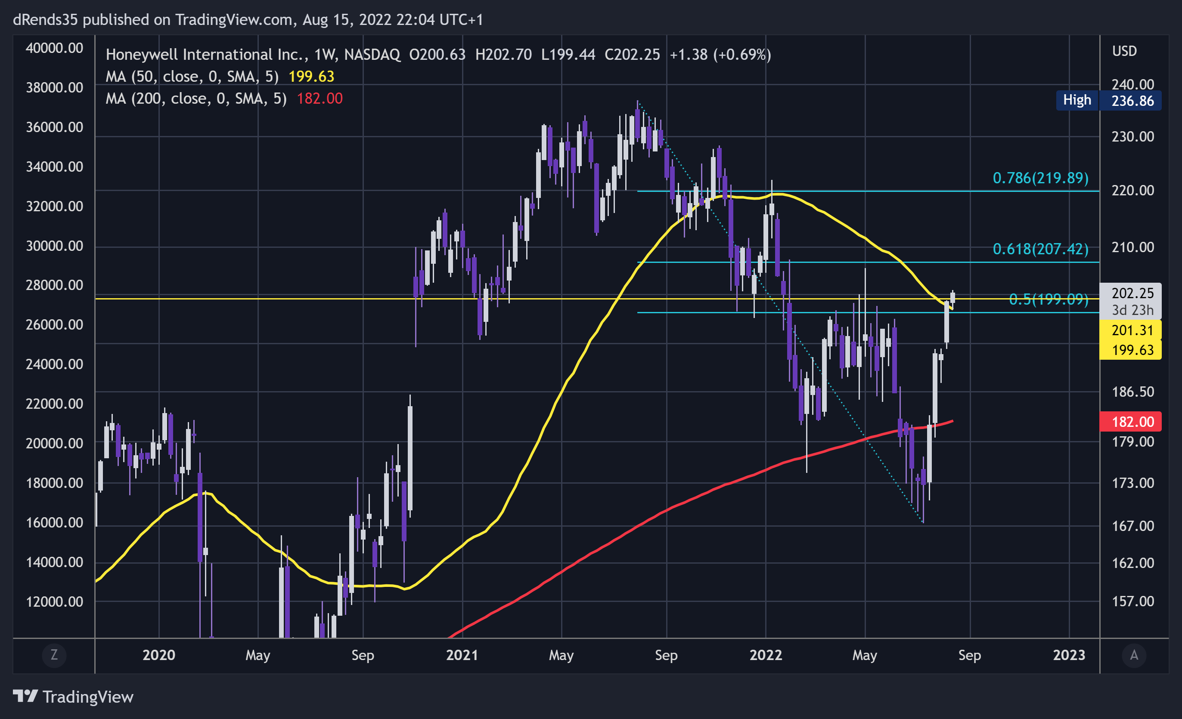
Task: Click the 40000.00 left axis label
Action: point(54,48)
